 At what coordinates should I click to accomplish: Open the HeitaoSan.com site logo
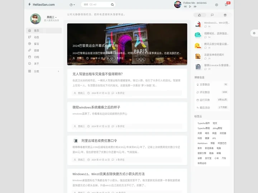pyautogui.click(x=41, y=5)
